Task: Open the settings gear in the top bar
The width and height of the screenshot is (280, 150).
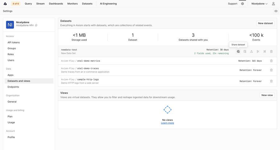Action: 242,3
